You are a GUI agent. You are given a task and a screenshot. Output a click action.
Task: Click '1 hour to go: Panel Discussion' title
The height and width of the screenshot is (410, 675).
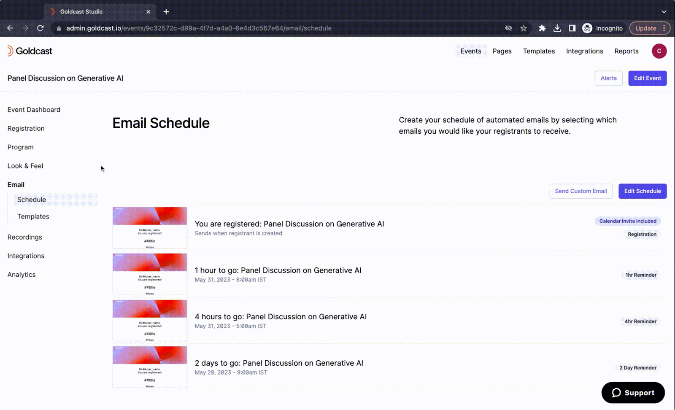(x=278, y=270)
